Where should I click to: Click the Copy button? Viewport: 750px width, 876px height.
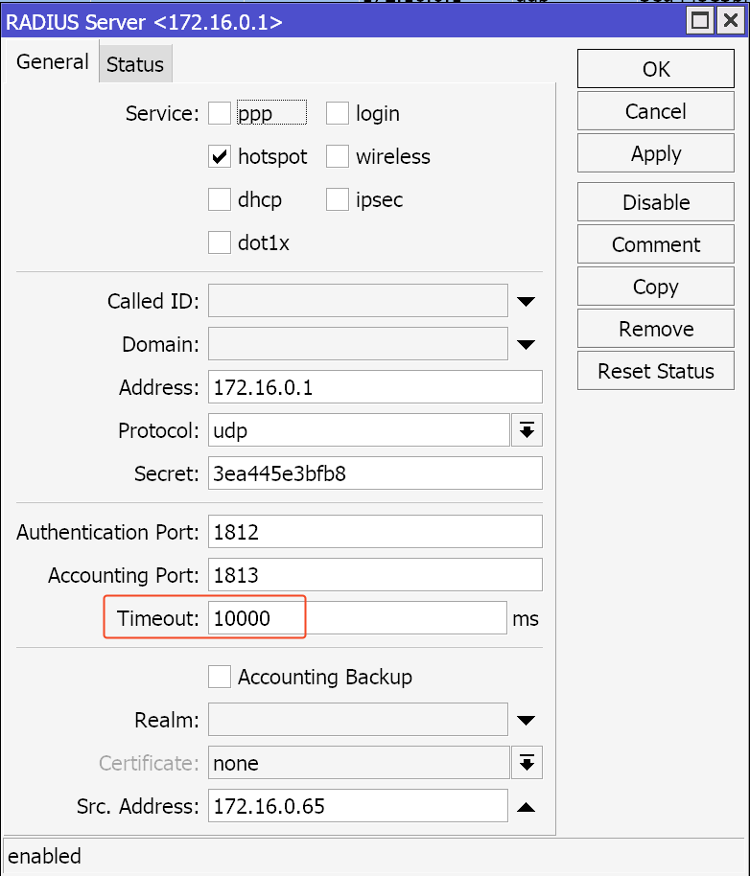pos(656,287)
